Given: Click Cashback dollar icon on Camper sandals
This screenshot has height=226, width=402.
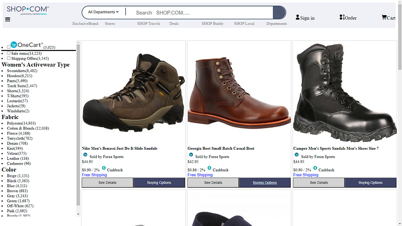Looking at the screenshot, I should pos(315,168).
